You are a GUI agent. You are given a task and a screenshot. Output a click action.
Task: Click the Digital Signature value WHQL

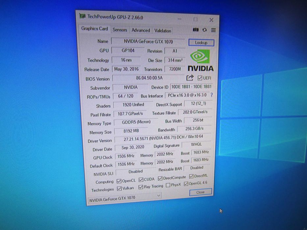click(x=196, y=144)
